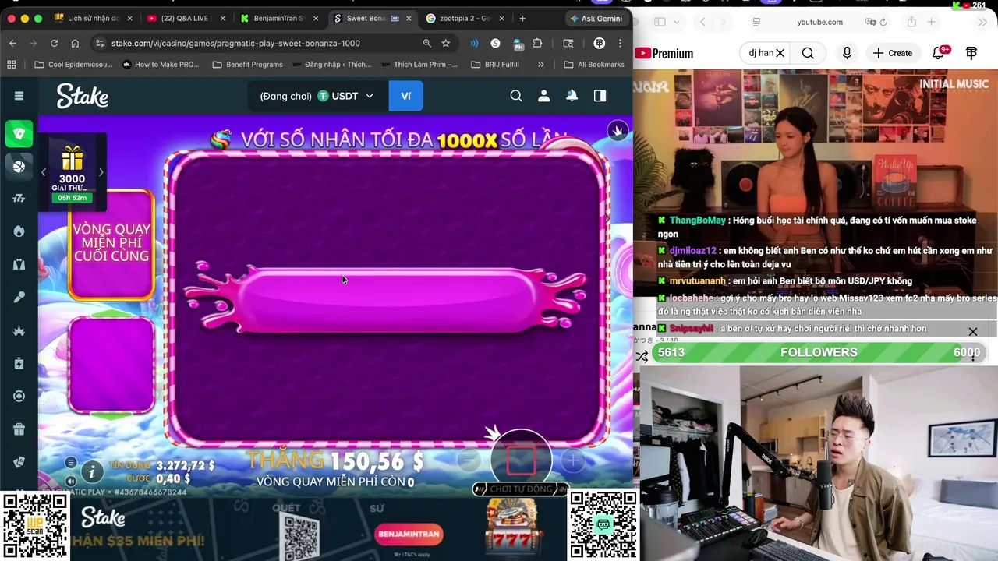This screenshot has width=998, height=561.
Task: Open the 3000 giải thưởng gift promo
Action: click(x=72, y=173)
